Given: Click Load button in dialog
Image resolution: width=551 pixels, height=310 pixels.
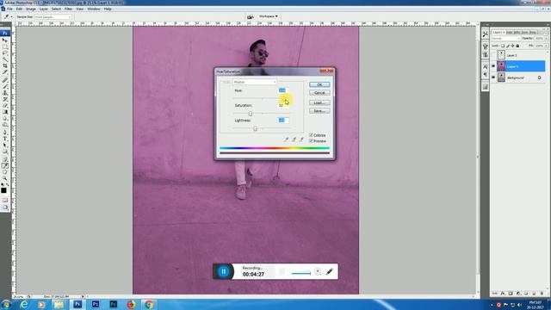Looking at the screenshot, I should 319,102.
